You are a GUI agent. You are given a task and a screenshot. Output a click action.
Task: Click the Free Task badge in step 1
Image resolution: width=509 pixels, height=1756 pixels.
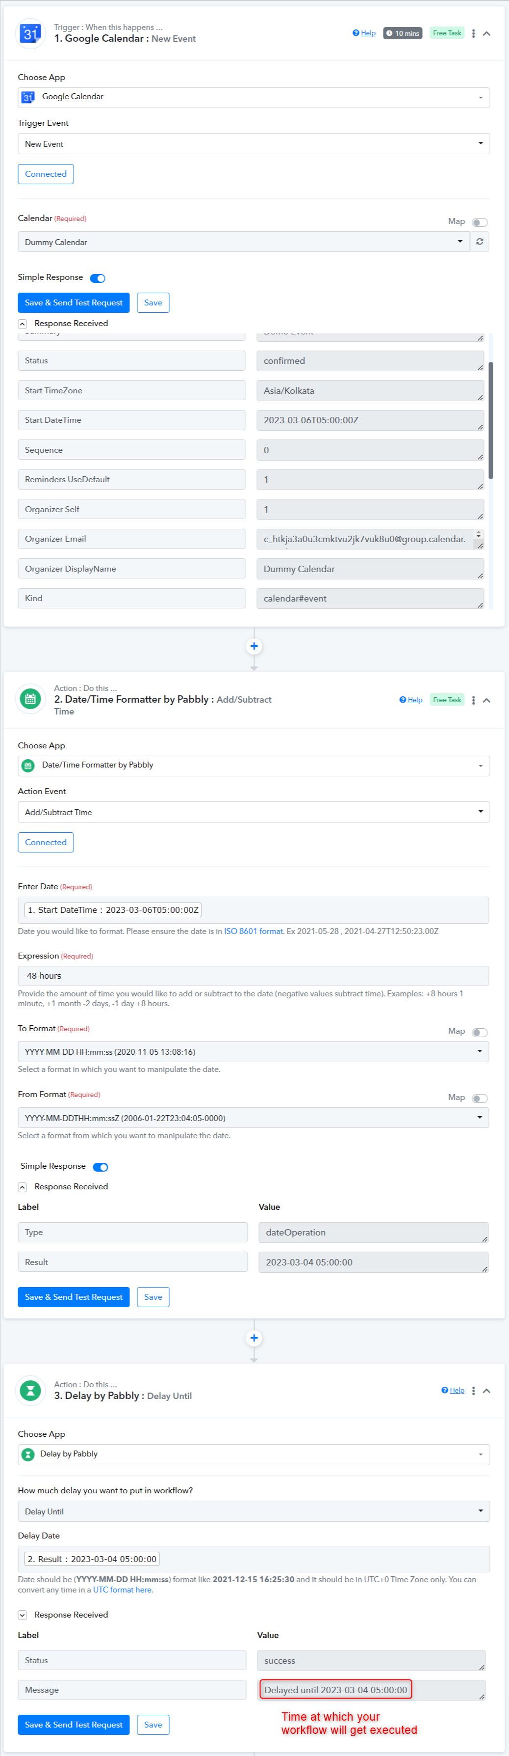click(x=447, y=33)
